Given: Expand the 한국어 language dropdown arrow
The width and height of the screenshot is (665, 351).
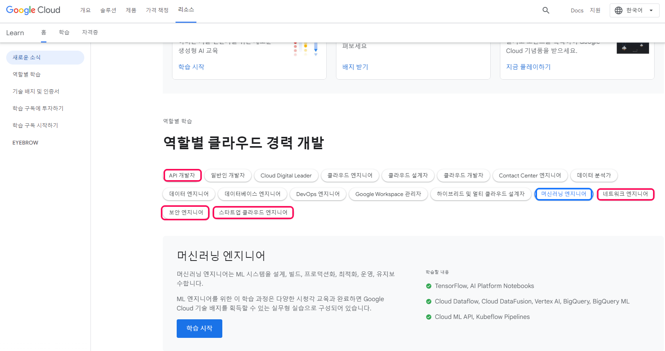Looking at the screenshot, I should (651, 10).
